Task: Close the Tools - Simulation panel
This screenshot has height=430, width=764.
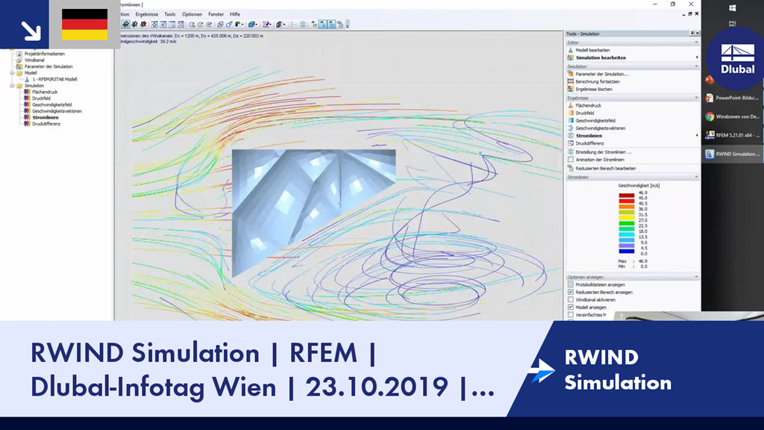Action: (x=698, y=33)
